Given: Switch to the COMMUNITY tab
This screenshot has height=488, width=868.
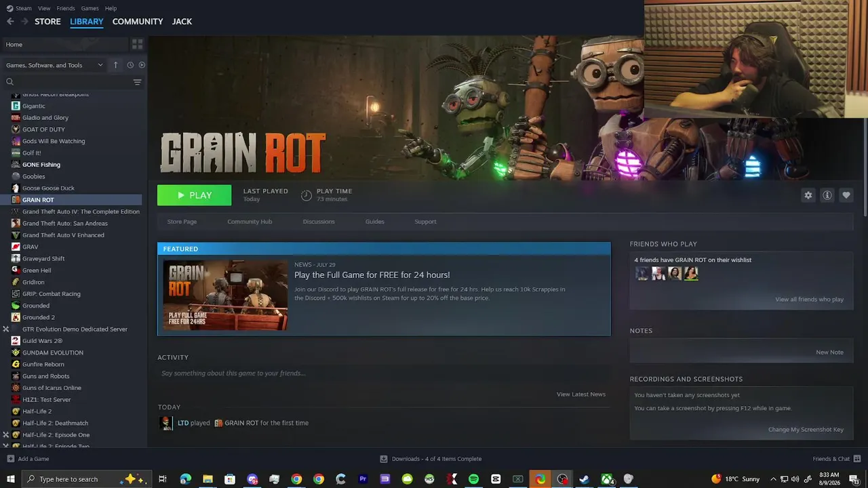Looking at the screenshot, I should tap(138, 22).
